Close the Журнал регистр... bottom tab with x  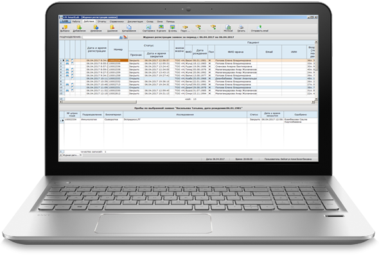[81, 155]
